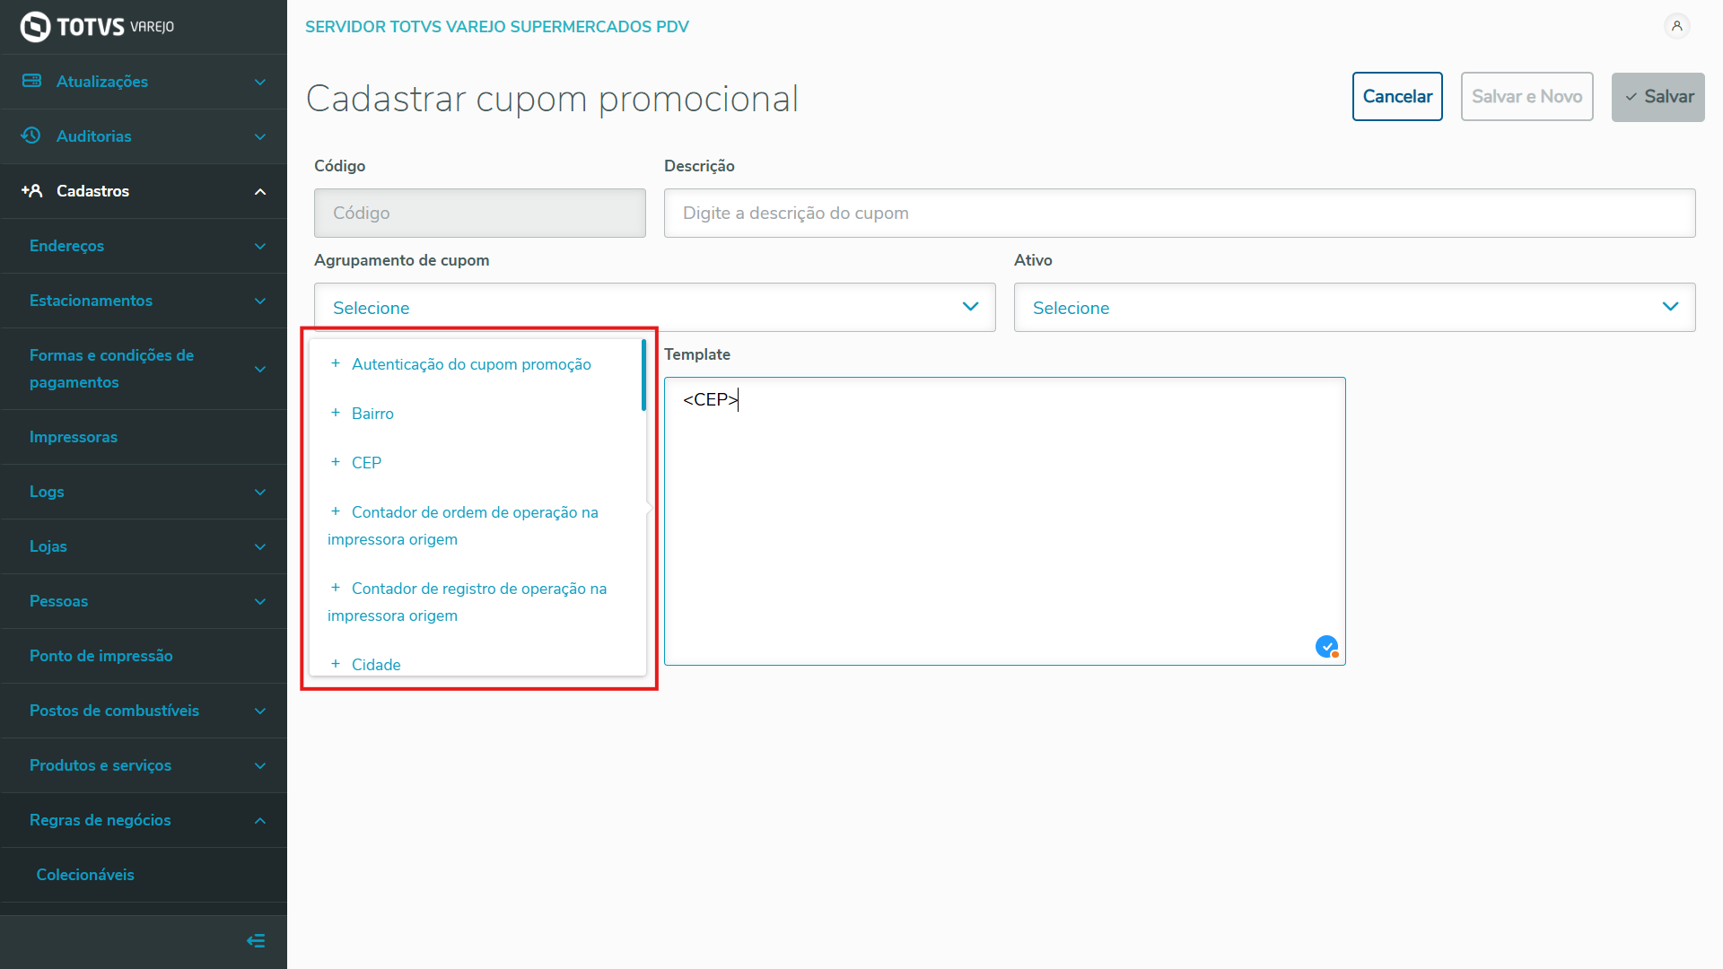1723x969 pixels.
Task: Expand the Endereços submenu chevron
Action: click(260, 246)
